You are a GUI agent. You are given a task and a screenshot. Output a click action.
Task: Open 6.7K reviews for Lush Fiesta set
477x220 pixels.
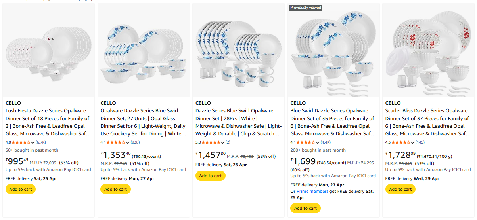[x=41, y=142]
